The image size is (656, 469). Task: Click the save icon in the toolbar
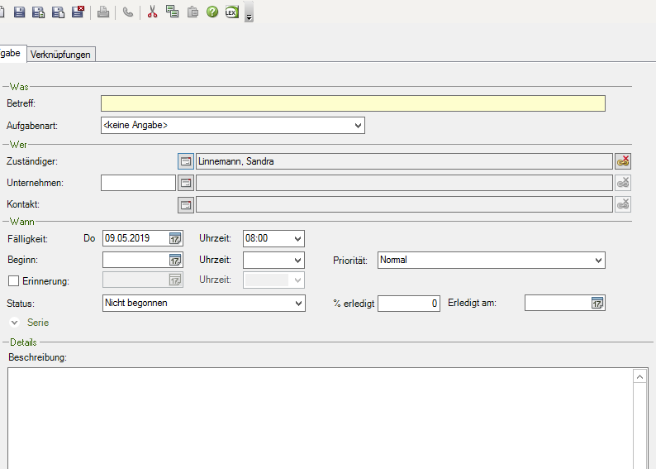tap(19, 12)
